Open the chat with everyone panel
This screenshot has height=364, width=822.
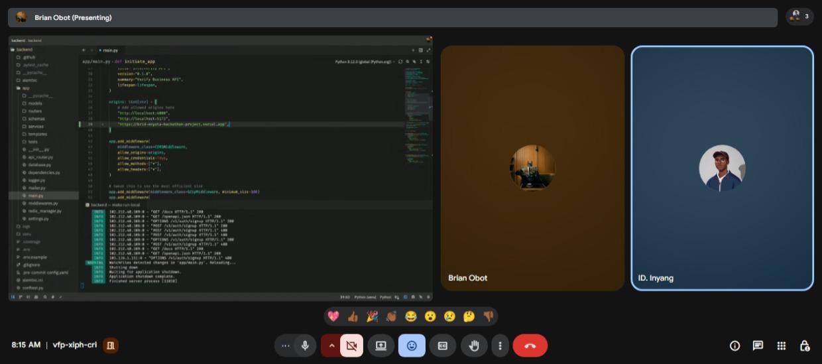pyautogui.click(x=758, y=345)
